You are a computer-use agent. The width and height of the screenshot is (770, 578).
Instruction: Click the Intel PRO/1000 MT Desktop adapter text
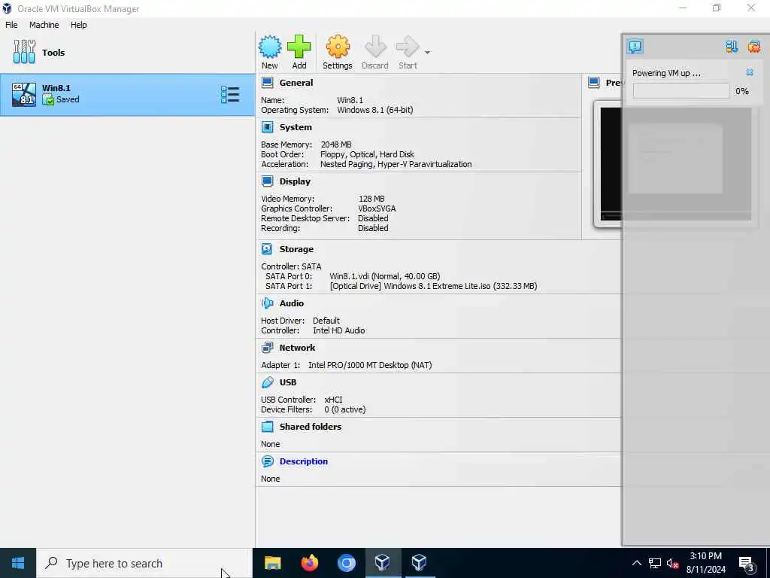pyautogui.click(x=370, y=365)
